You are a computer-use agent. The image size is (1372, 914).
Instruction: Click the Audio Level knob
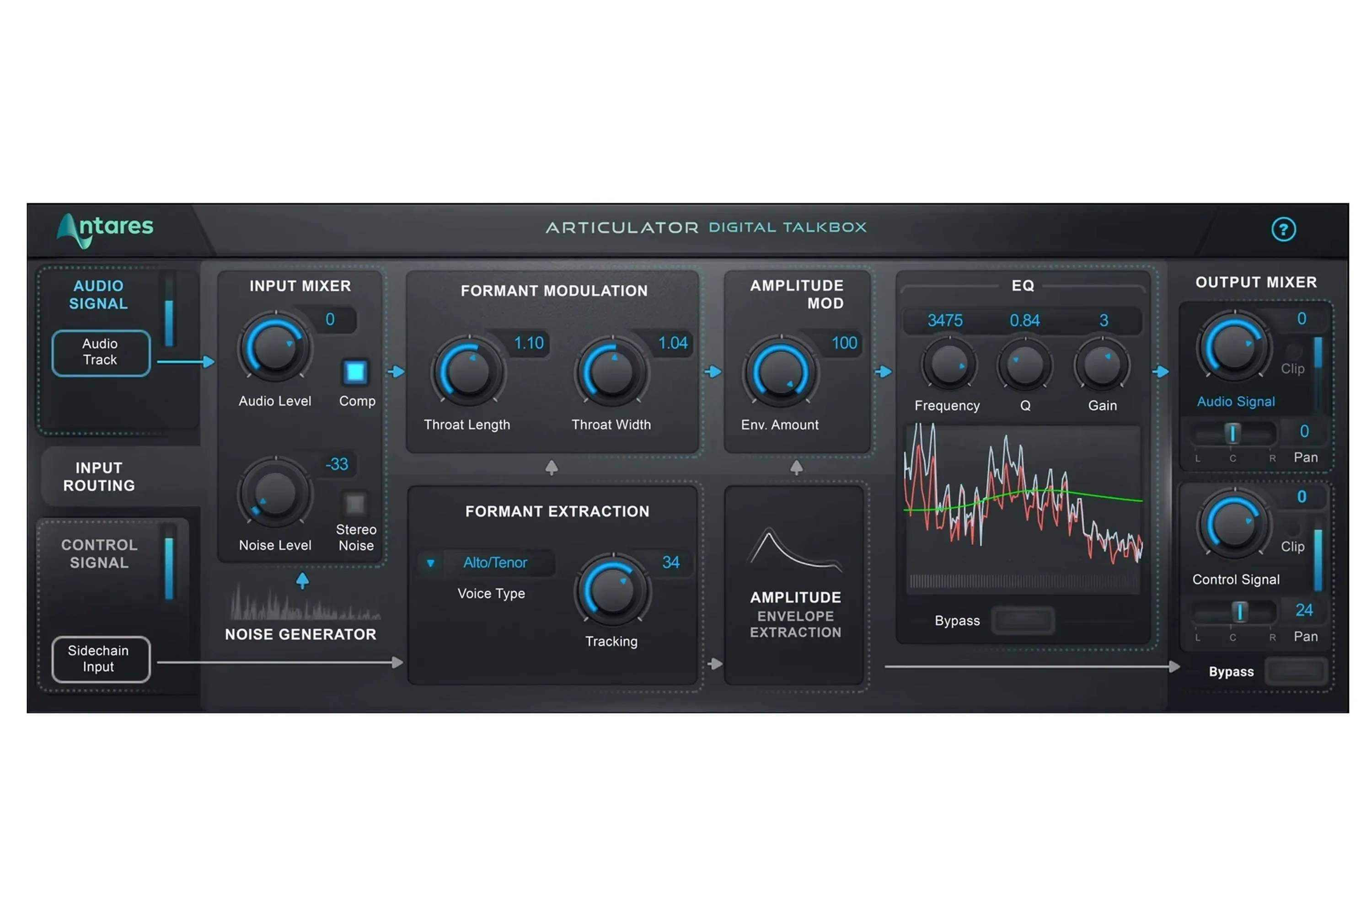(x=275, y=347)
